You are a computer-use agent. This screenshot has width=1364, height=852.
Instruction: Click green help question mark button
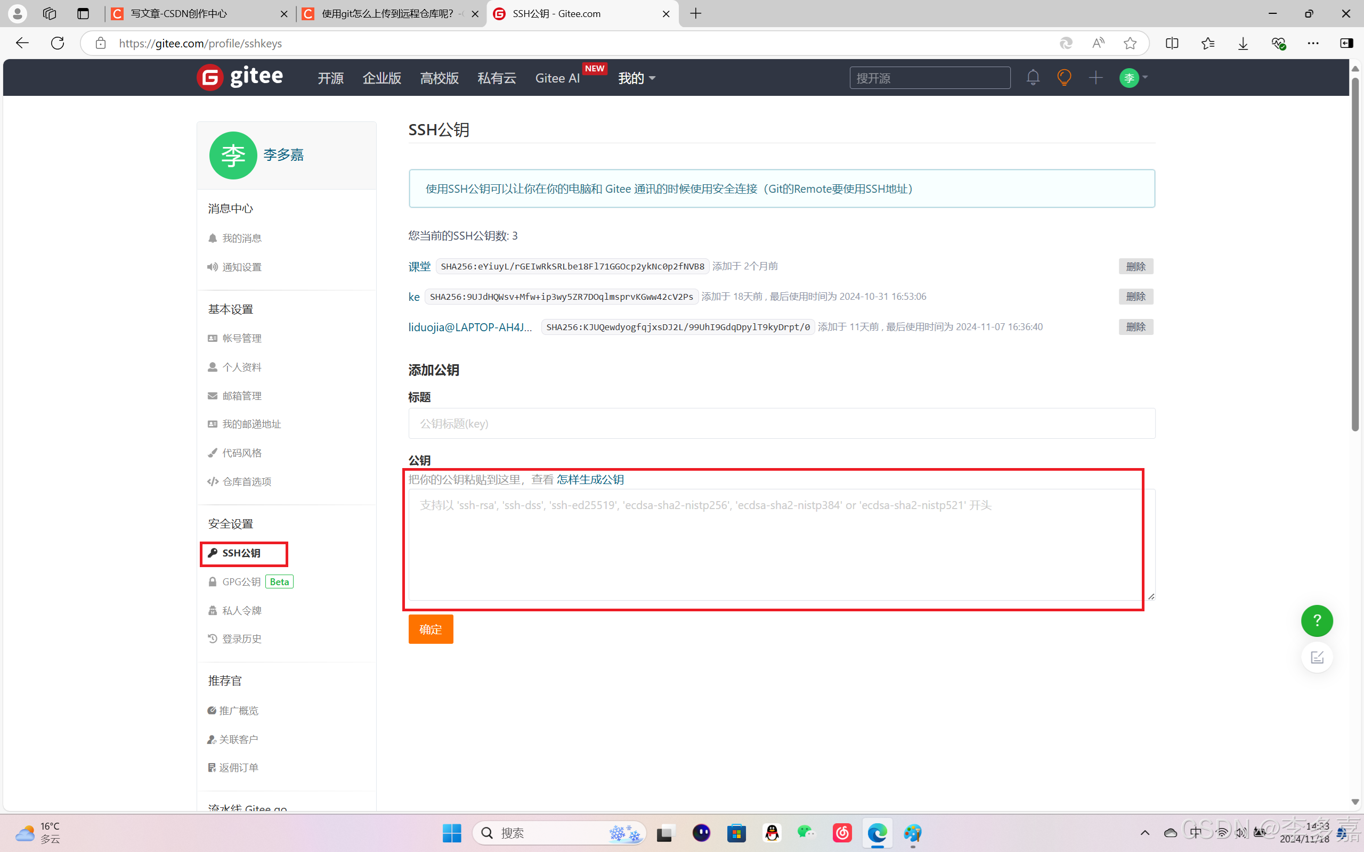tap(1317, 620)
